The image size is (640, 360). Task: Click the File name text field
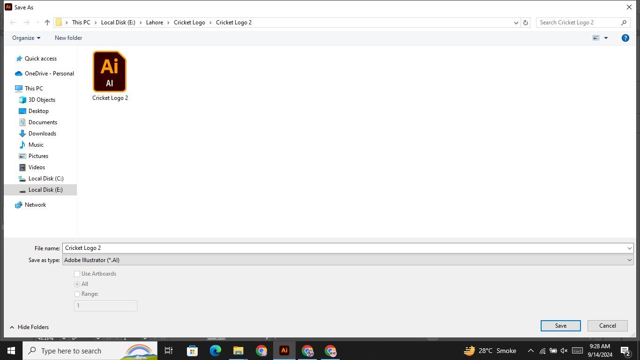(344, 248)
